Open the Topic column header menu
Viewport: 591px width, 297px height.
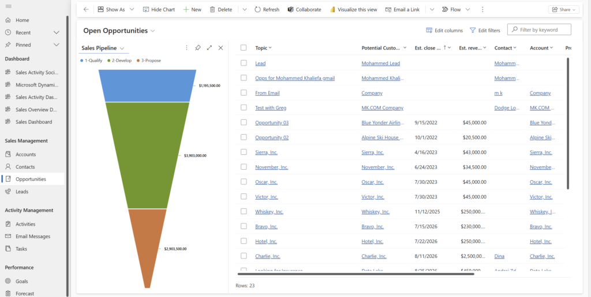point(263,48)
